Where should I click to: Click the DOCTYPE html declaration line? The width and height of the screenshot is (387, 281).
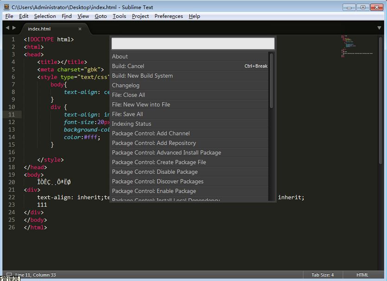tap(49, 39)
